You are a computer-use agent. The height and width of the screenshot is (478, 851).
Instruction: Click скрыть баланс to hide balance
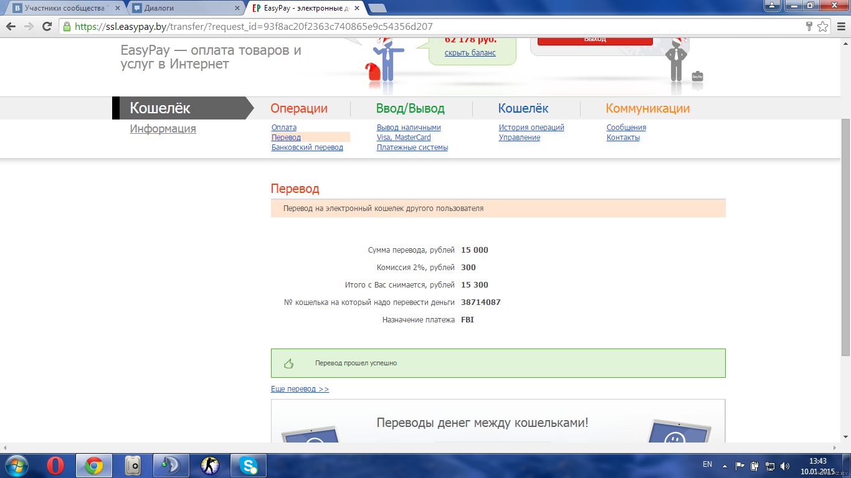pos(470,53)
